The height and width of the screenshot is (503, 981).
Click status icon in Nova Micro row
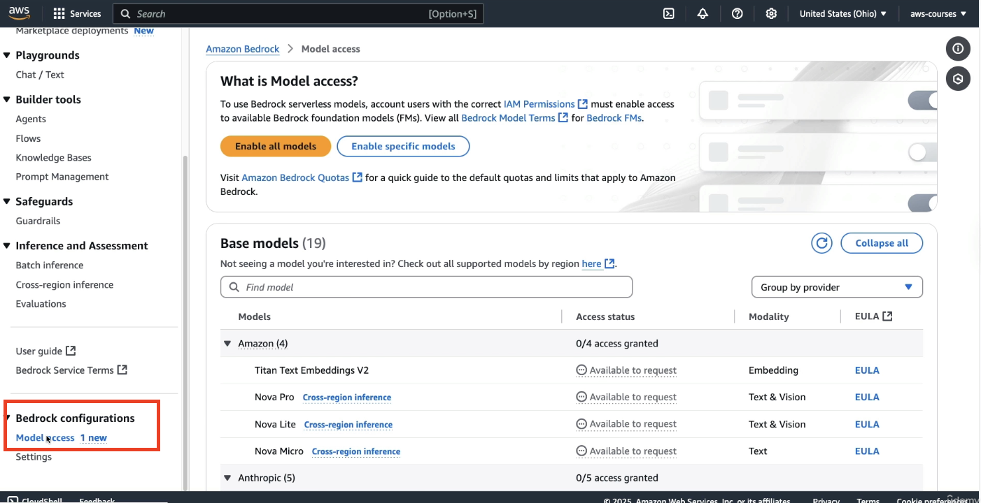581,451
